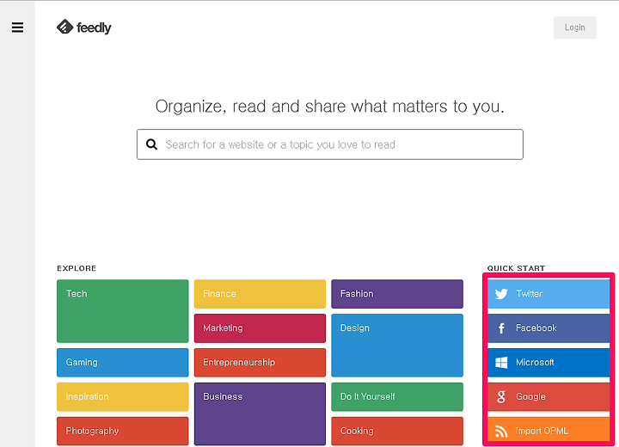Open the hamburger menu in the sidebar
619x447 pixels.
(17, 28)
